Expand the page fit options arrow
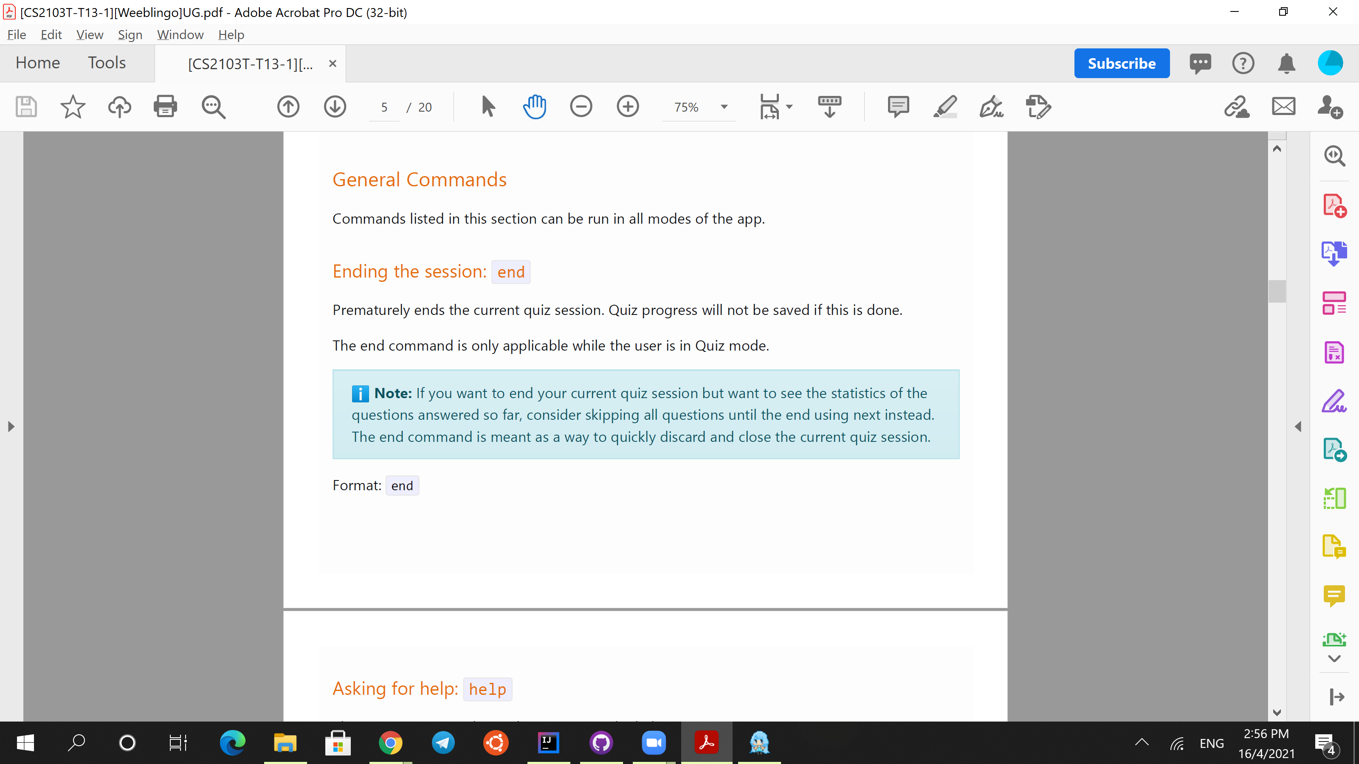The image size is (1359, 764). [789, 107]
